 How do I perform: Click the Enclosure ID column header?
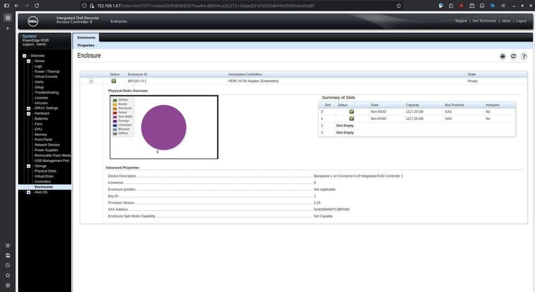coord(137,74)
